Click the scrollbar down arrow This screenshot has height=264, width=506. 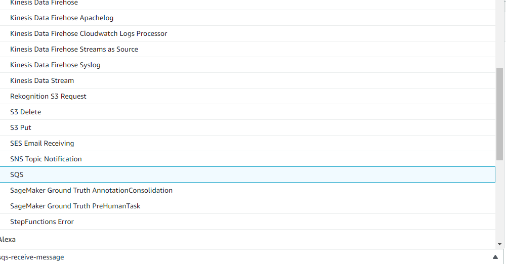[x=499, y=244]
